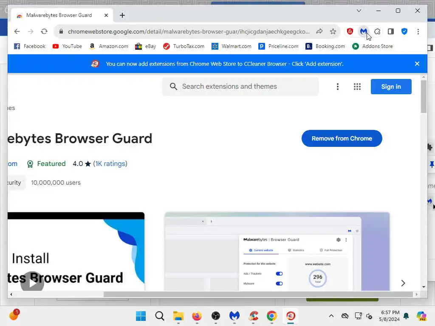Click the vertical page scrollbar thumb

[424, 96]
